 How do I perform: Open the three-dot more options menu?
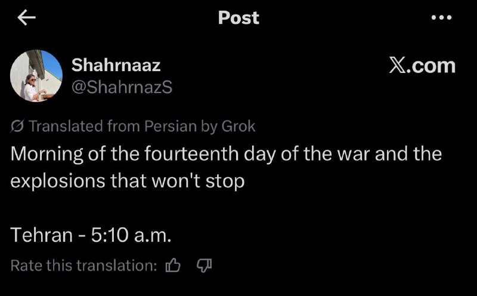coord(441,18)
